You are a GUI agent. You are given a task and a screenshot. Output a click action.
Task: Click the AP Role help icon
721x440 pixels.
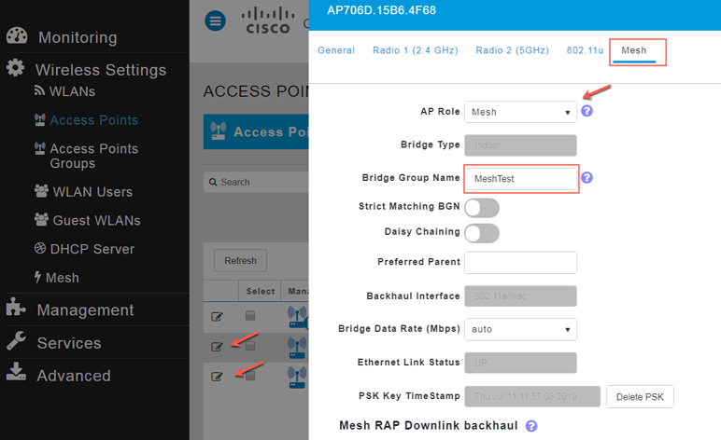click(x=587, y=111)
